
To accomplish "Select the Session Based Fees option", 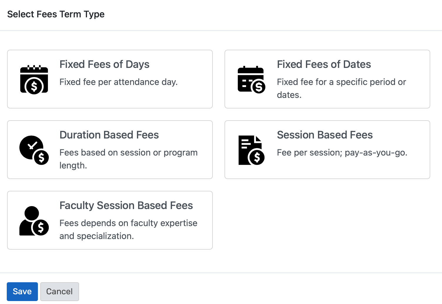I will coord(327,149).
